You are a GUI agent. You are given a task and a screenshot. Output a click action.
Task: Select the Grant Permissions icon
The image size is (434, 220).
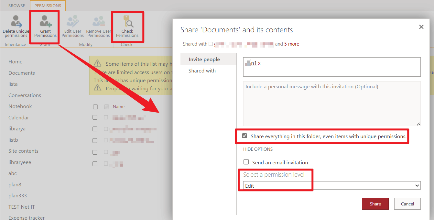tap(45, 24)
